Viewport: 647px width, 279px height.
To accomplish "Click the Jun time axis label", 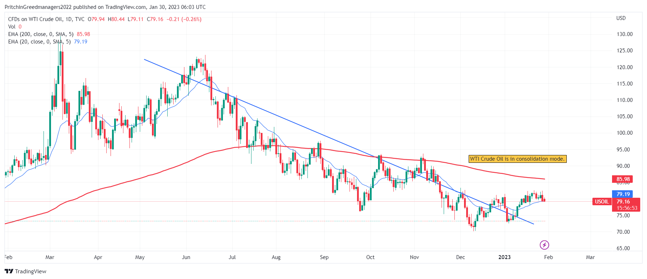I will 186,257.
